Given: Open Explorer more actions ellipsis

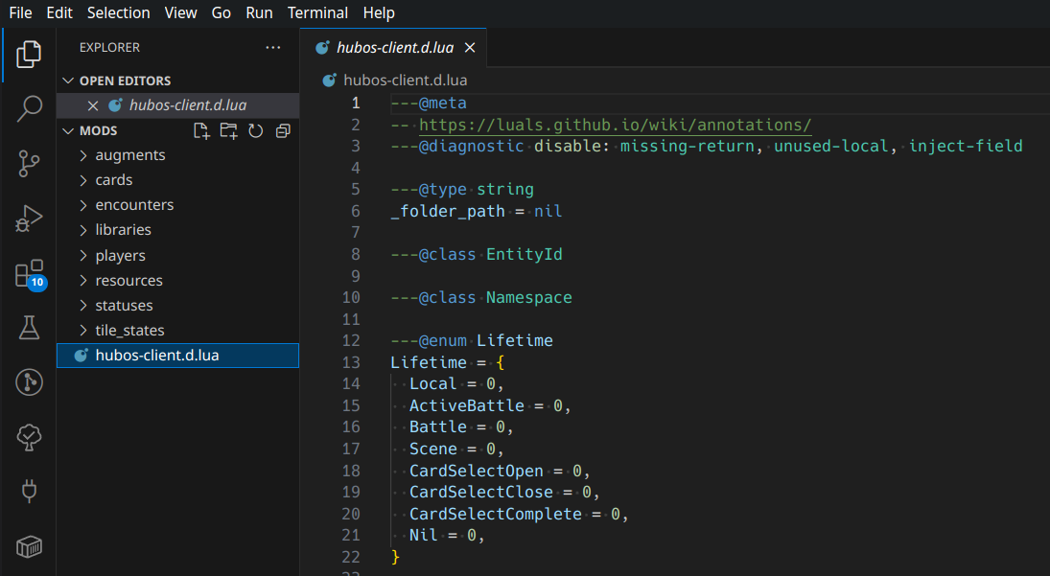Looking at the screenshot, I should (272, 48).
